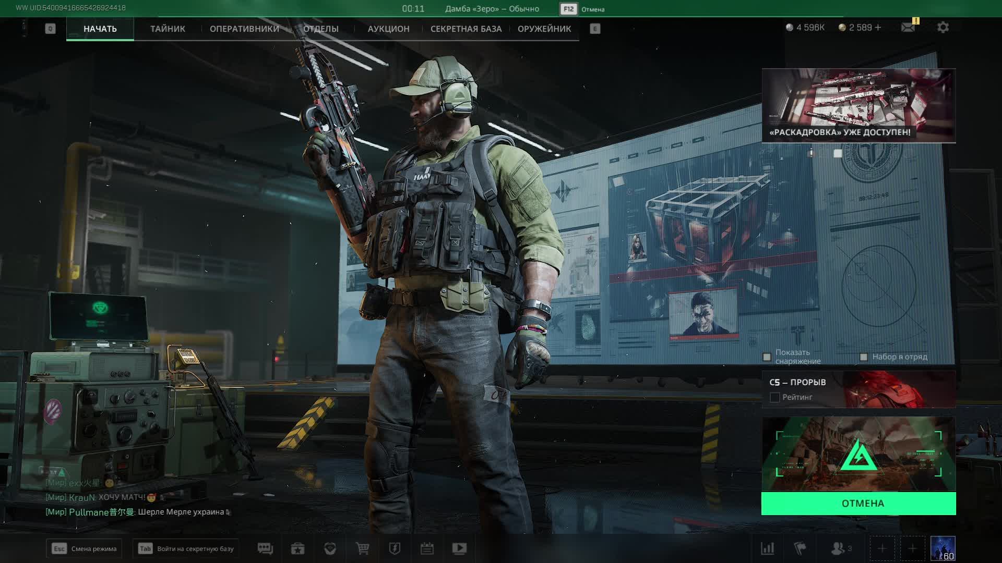This screenshot has height=563, width=1002.
Task: Open the friends list icon
Action: (838, 548)
